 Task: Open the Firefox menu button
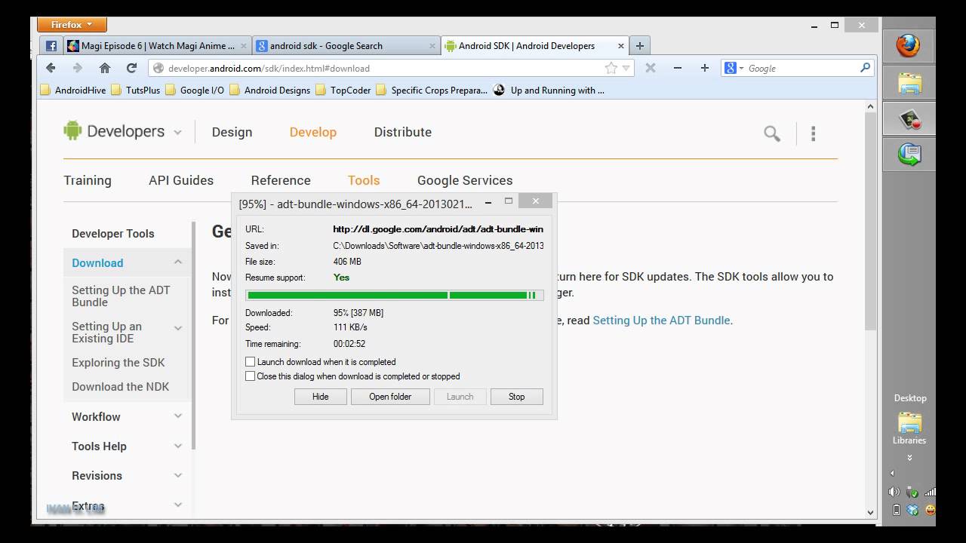(72, 25)
